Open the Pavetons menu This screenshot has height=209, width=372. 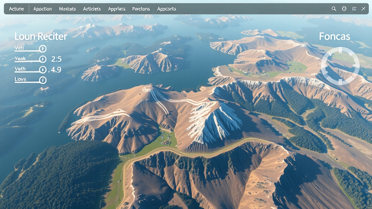[x=141, y=9]
